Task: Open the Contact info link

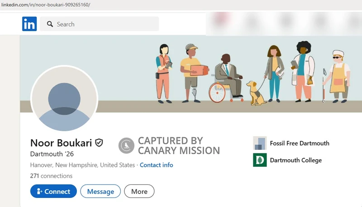Action: [156, 165]
